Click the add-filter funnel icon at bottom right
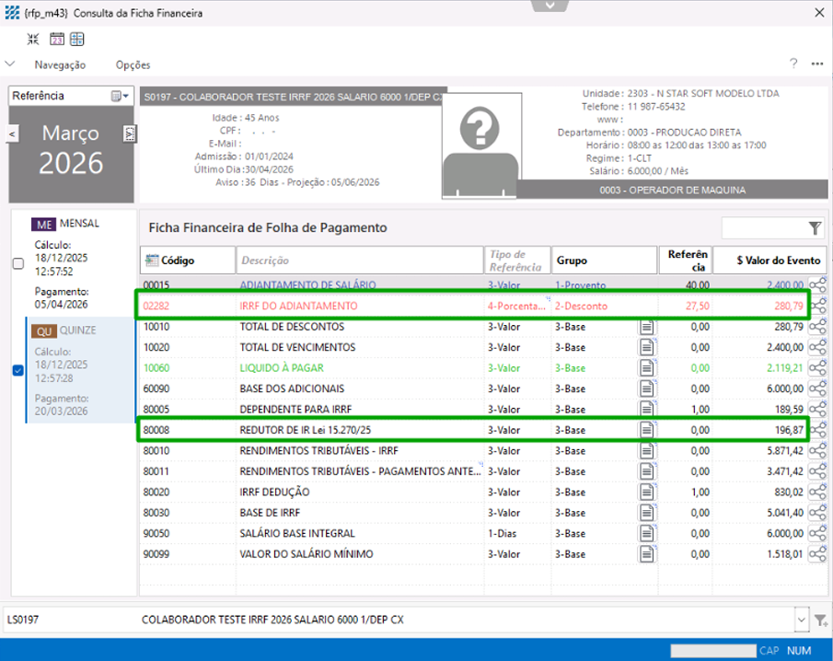Image resolution: width=833 pixels, height=661 pixels. point(821,620)
